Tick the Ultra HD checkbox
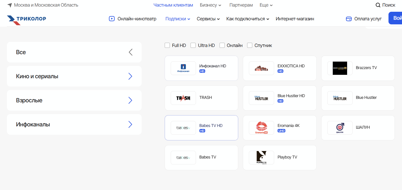This screenshot has width=402, height=190. (193, 45)
